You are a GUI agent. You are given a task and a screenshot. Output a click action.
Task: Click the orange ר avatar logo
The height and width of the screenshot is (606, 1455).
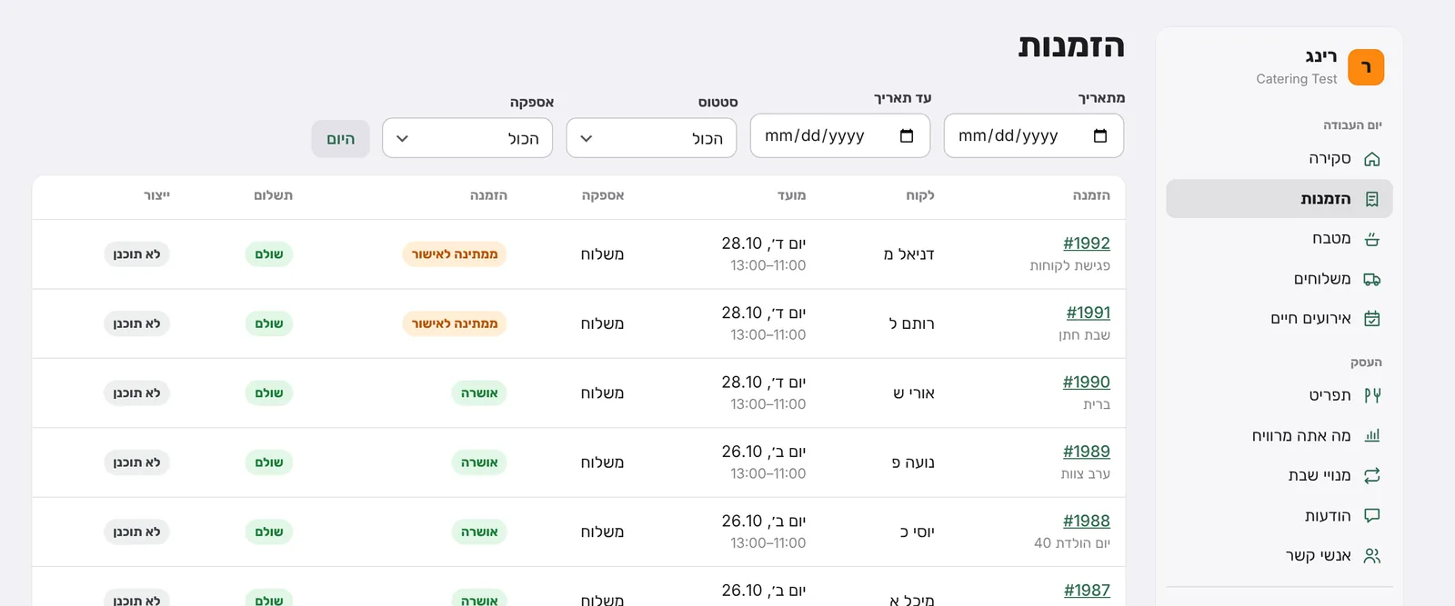(x=1366, y=67)
